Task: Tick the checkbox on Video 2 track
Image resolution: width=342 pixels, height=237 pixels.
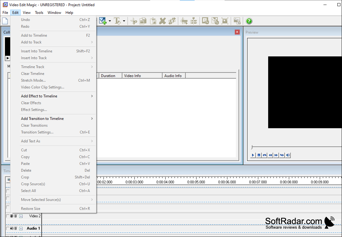Action: coord(8,216)
